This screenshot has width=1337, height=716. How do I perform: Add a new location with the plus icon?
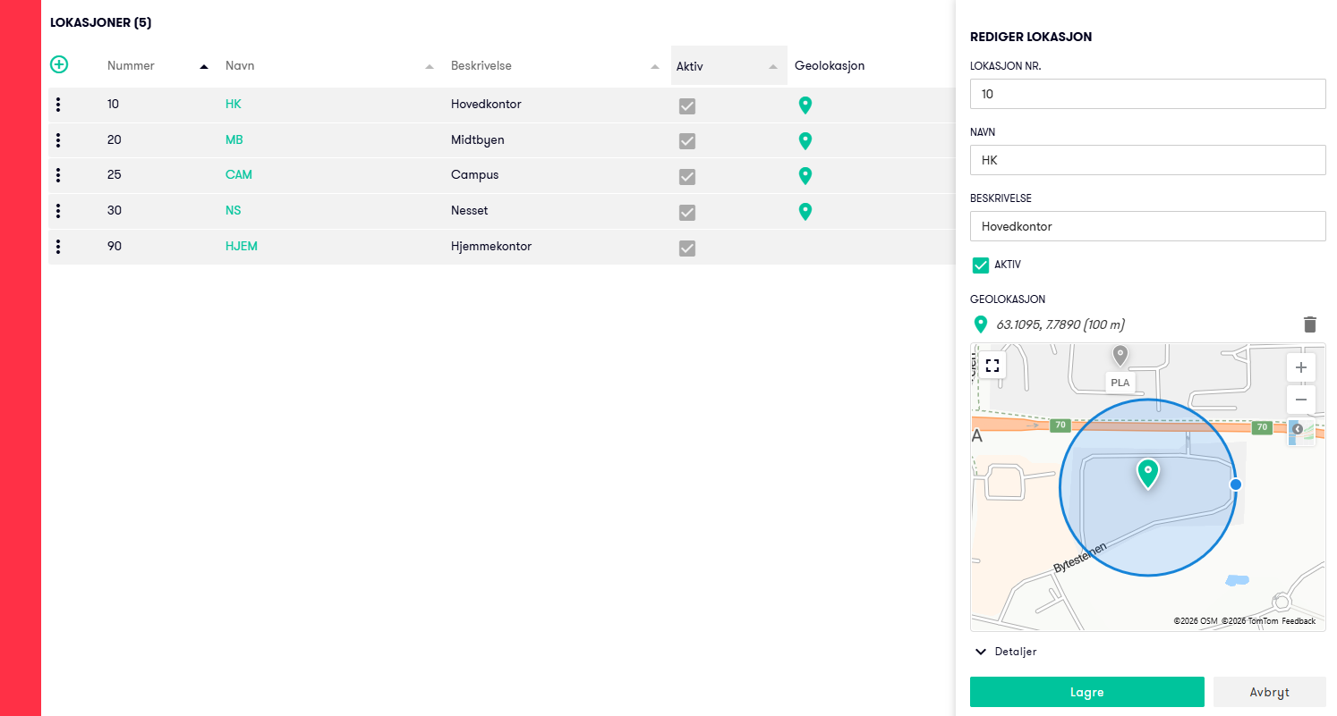click(59, 64)
